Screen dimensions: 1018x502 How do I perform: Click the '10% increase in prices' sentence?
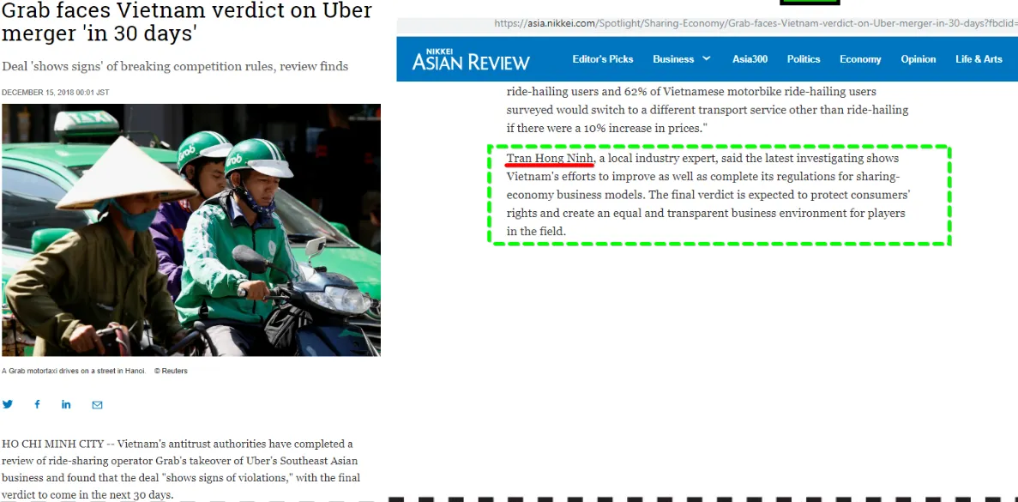click(605, 128)
